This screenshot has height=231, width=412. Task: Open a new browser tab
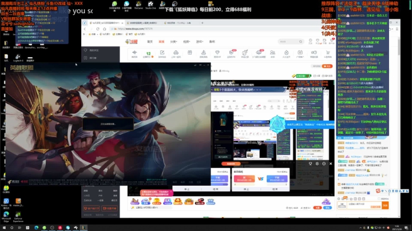pos(203,23)
